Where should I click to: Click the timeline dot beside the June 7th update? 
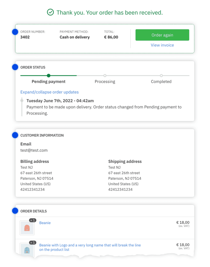click(x=22, y=101)
